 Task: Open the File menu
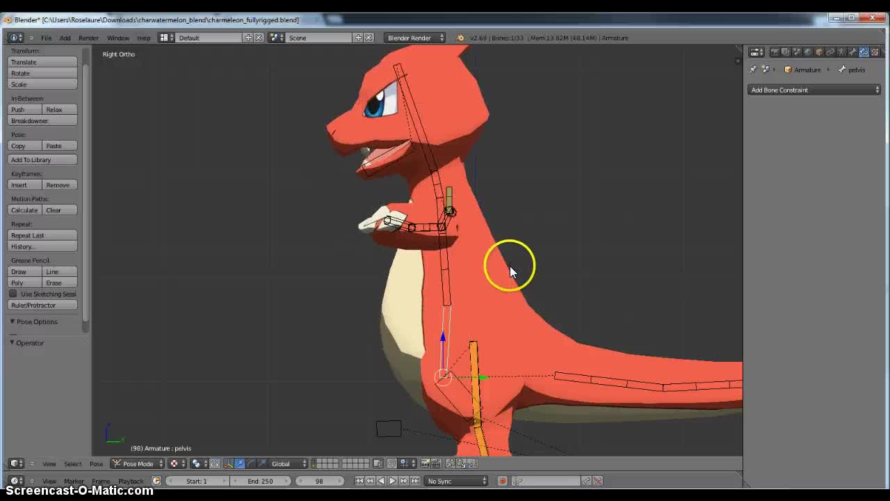[x=46, y=38]
